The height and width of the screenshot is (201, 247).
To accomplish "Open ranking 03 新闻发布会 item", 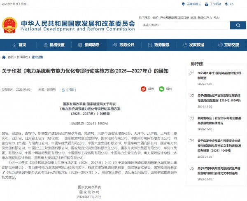I will pyautogui.click(x=219, y=121).
